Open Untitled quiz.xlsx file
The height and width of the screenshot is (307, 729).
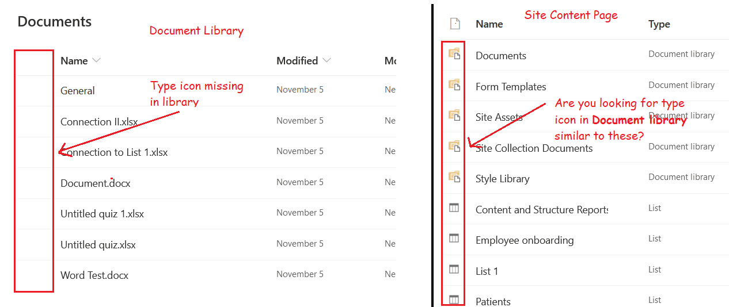[98, 245]
